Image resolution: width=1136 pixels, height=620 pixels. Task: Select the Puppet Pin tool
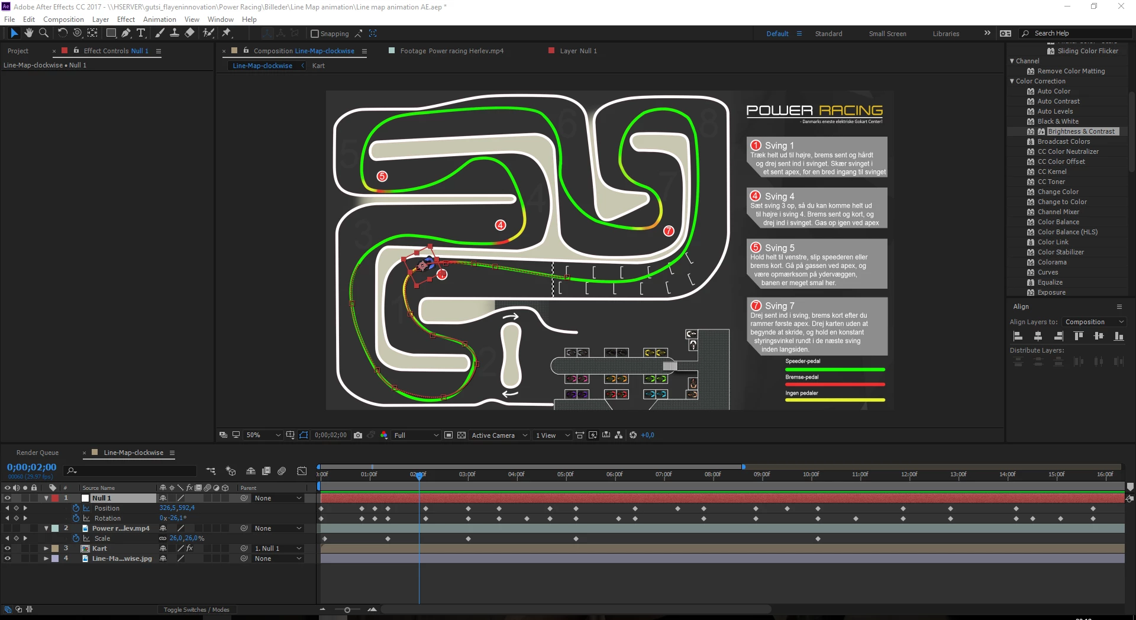click(226, 33)
